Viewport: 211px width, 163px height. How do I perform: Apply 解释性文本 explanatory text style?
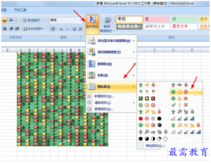157,26
